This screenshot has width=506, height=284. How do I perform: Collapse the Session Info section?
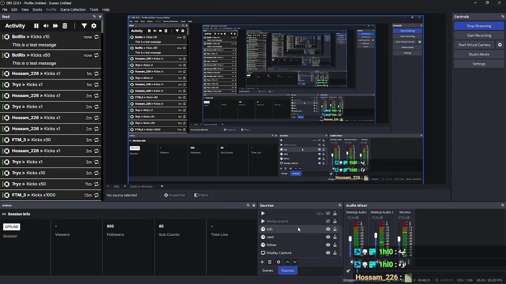(4, 214)
